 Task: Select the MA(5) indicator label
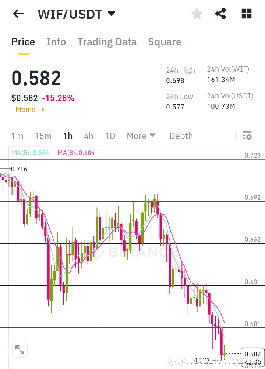coord(31,153)
